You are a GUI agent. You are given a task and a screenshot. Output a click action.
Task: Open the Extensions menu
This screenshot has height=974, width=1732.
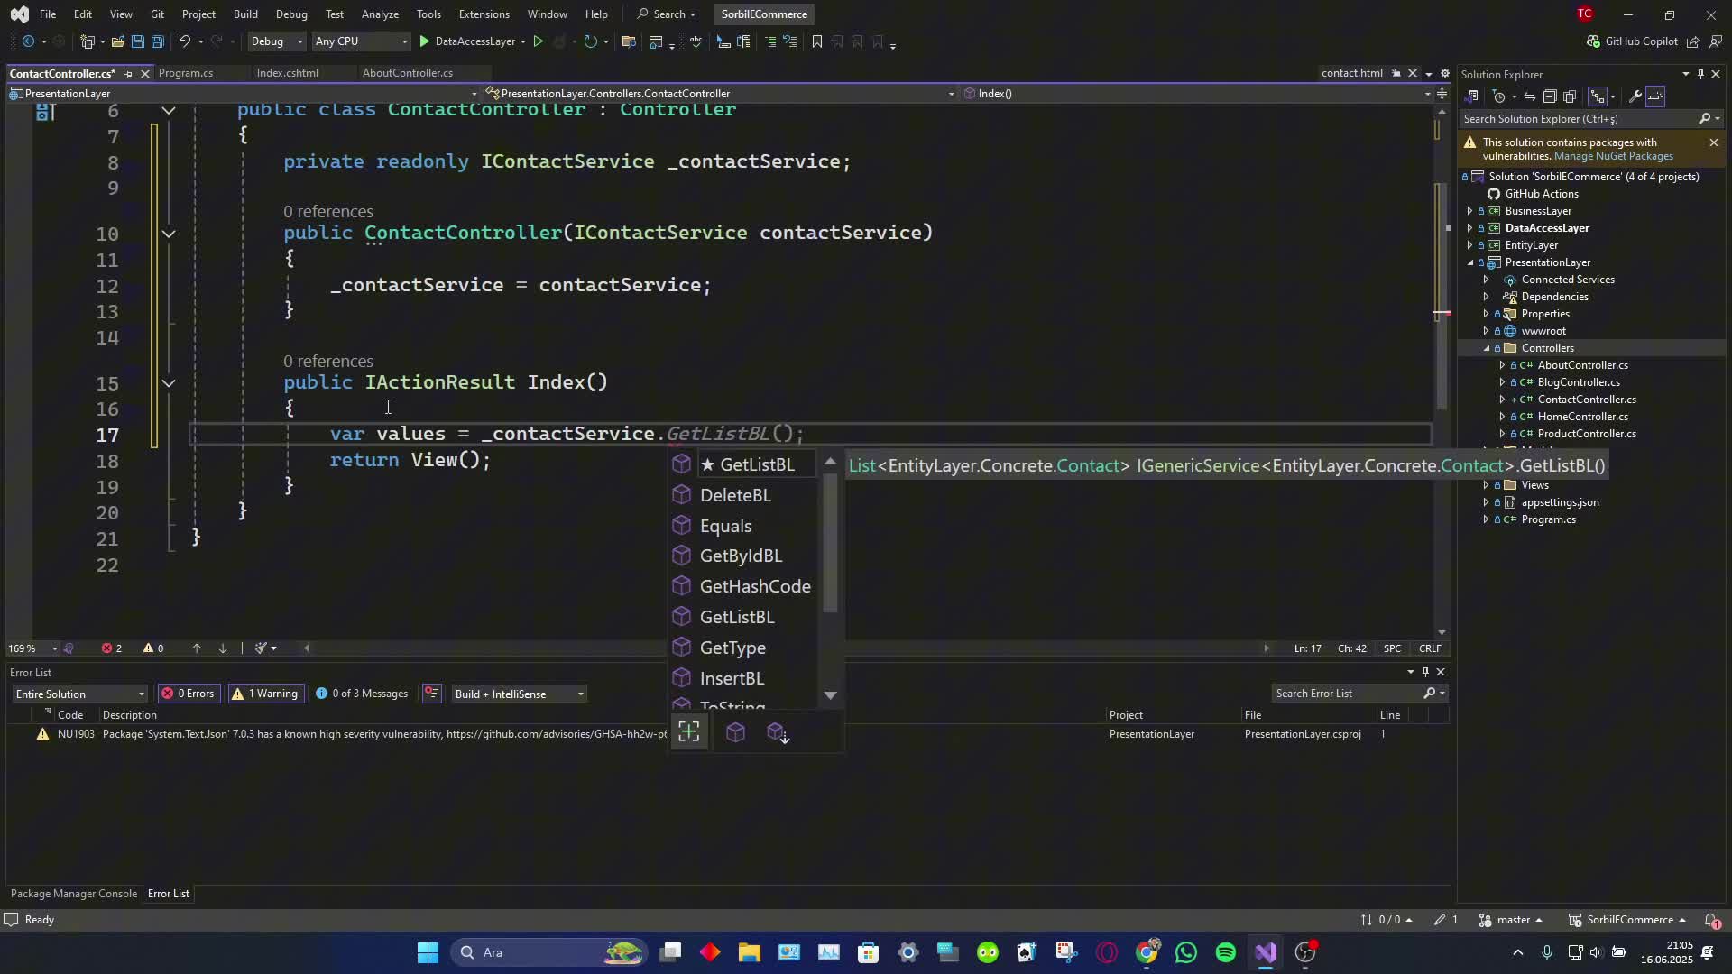[x=484, y=14]
